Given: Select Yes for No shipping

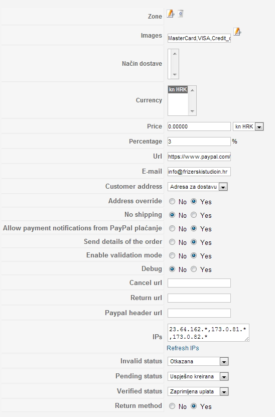Looking at the screenshot, I should [x=194, y=215].
